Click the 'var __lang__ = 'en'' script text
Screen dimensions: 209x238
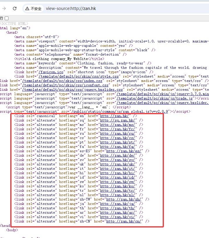click(x=90, y=107)
